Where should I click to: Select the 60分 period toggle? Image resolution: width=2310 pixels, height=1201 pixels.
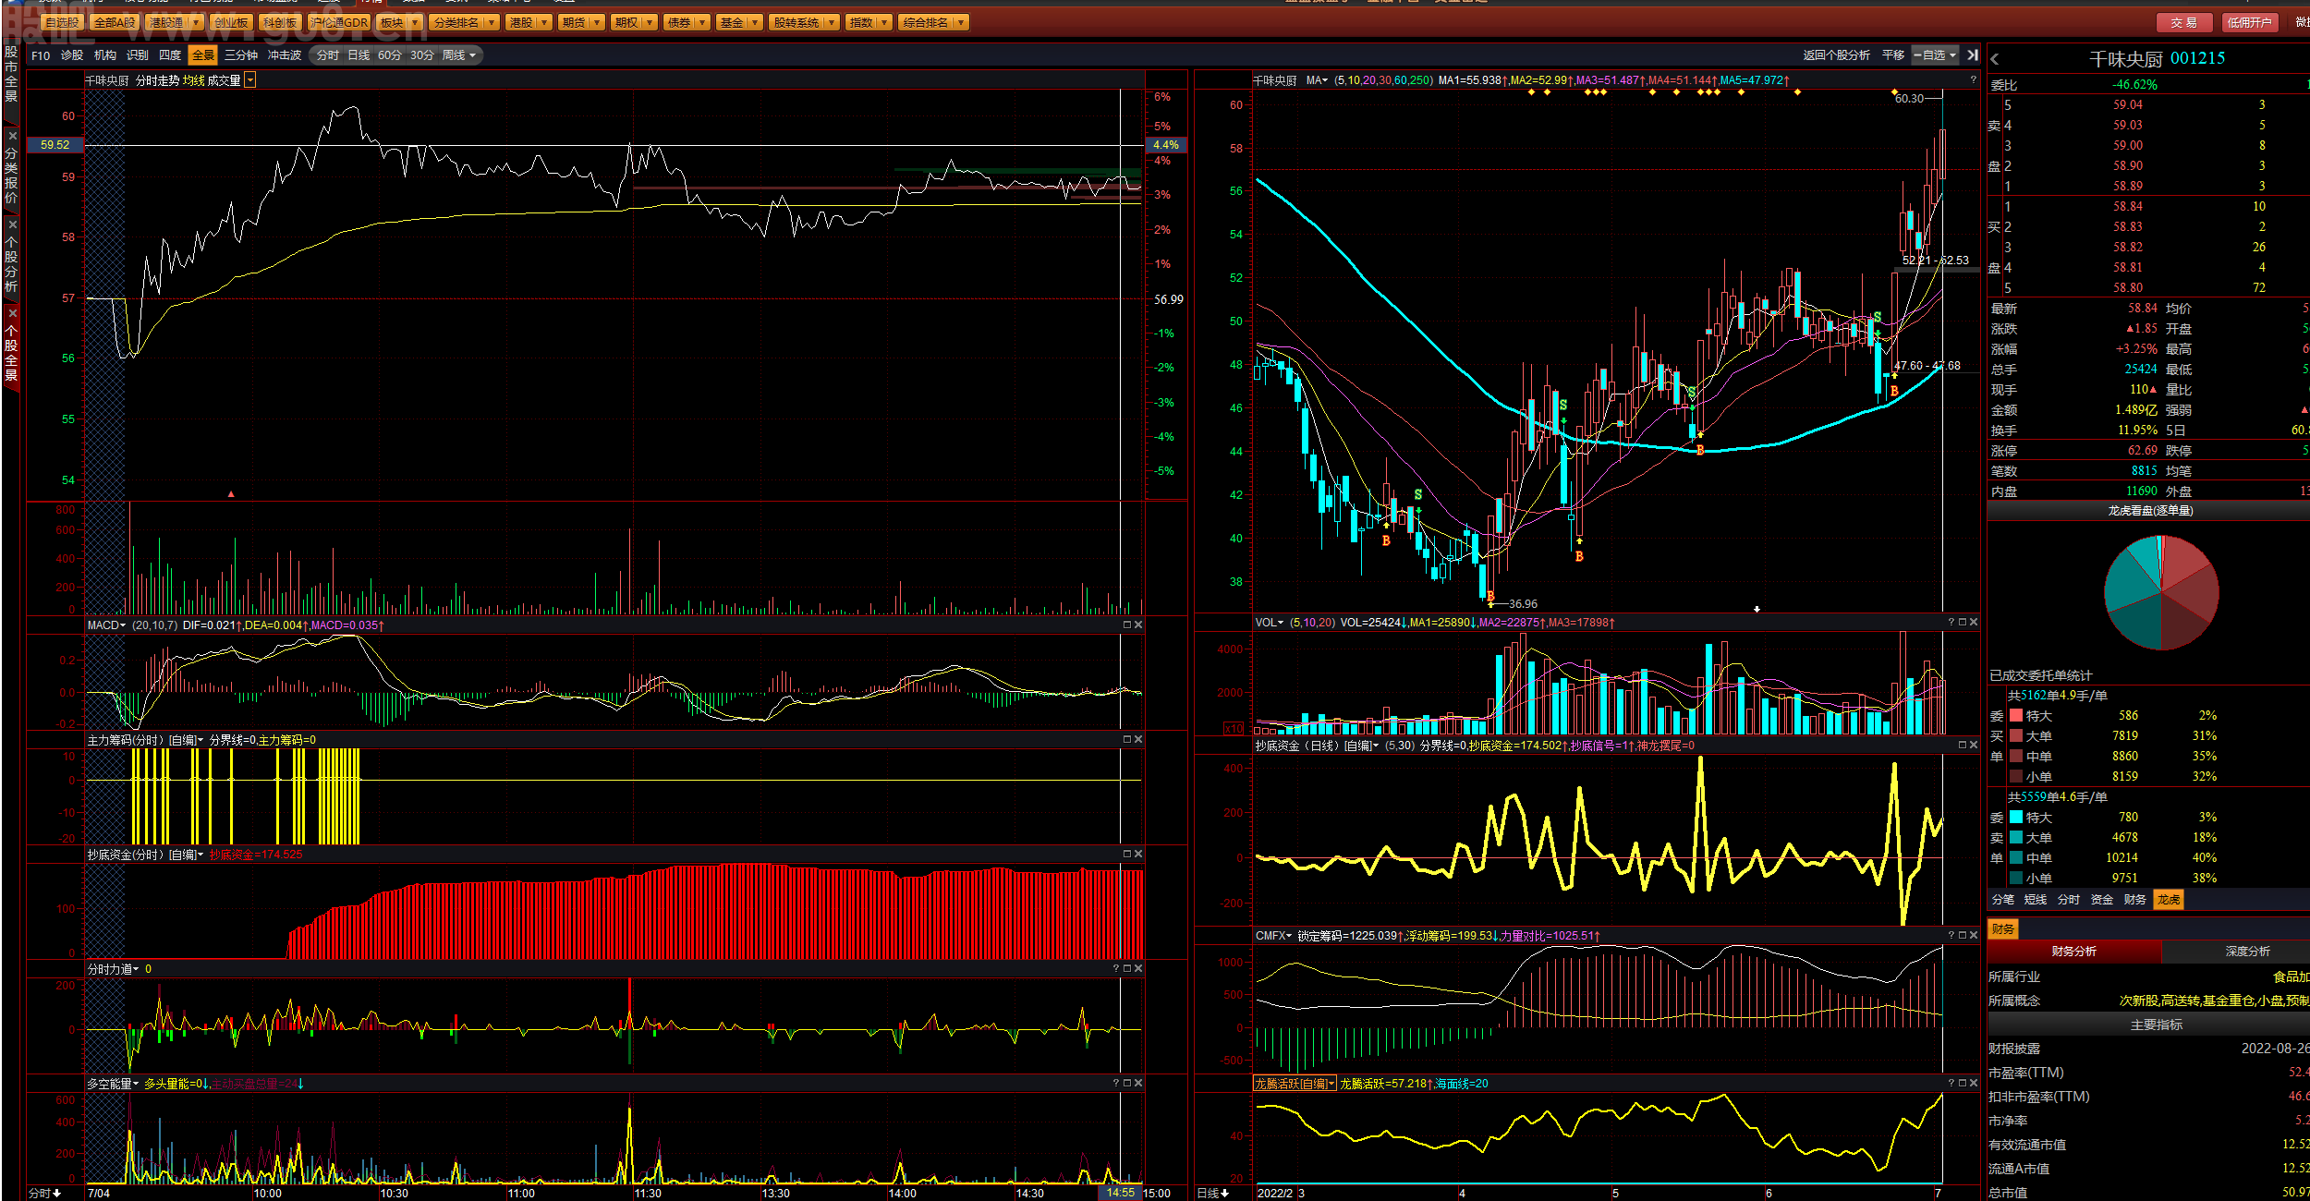click(x=390, y=55)
